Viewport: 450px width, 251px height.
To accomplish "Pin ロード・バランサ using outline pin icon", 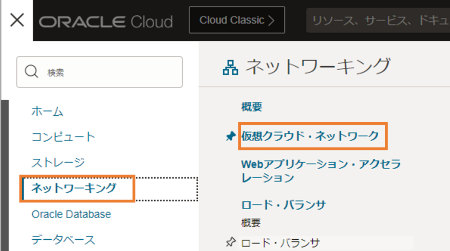I will [x=230, y=242].
